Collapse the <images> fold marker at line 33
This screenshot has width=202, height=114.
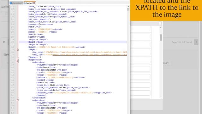pyautogui.click(x=18, y=50)
